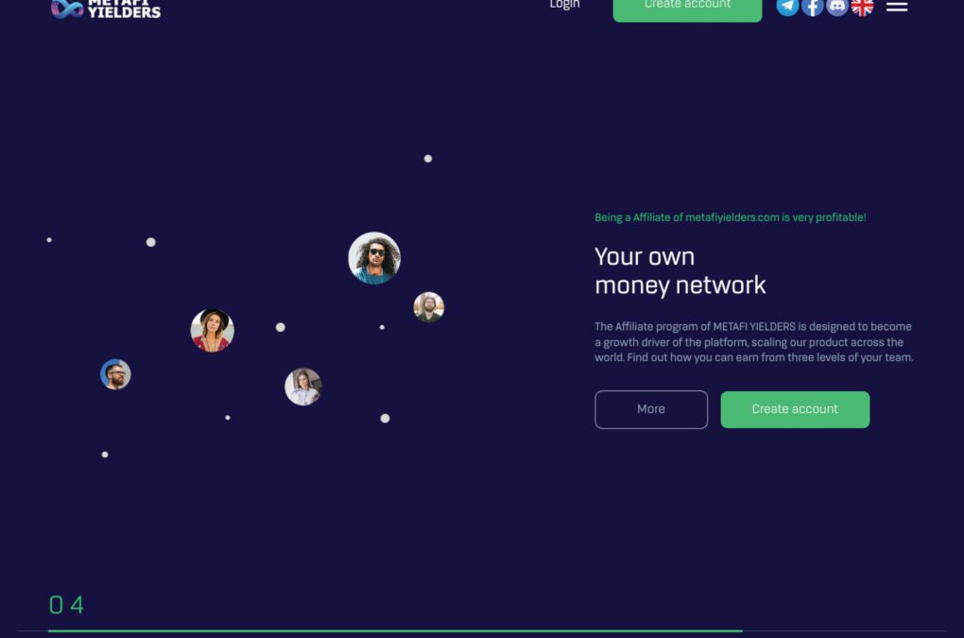This screenshot has height=638, width=964.
Task: Select avatar of man with sunglasses
Action: coord(374,258)
